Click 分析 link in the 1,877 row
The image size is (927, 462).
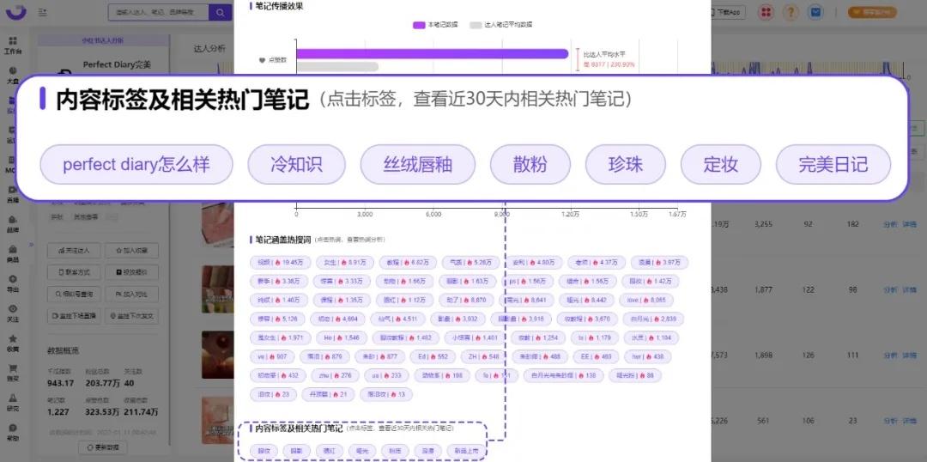[x=890, y=289]
